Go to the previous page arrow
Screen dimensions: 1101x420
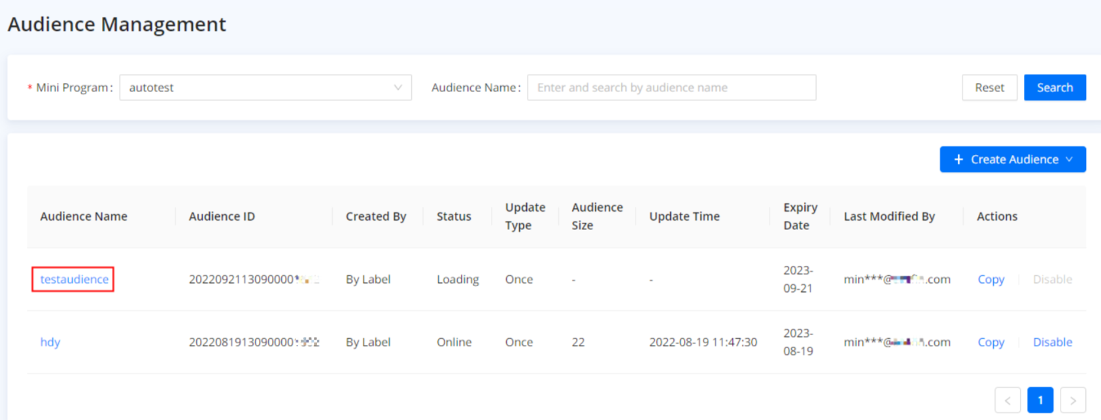[x=1007, y=400]
